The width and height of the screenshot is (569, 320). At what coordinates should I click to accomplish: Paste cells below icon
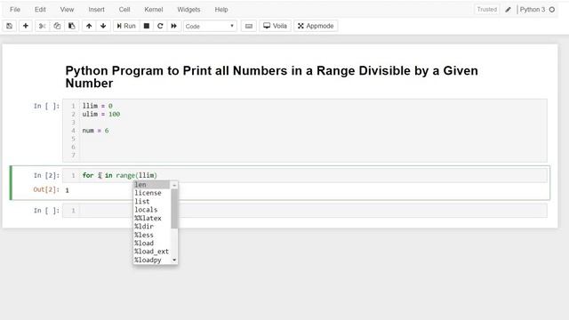71,26
